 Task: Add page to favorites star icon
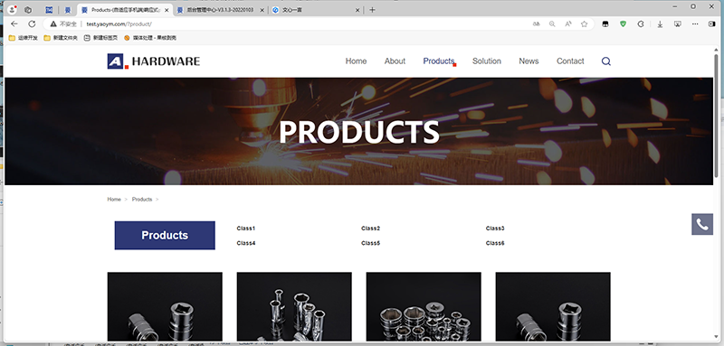[x=584, y=24]
